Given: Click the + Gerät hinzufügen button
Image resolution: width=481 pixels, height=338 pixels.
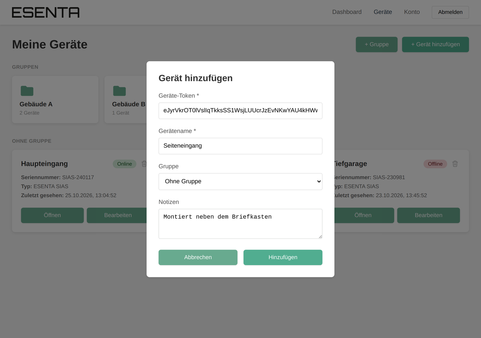Looking at the screenshot, I should [x=436, y=44].
